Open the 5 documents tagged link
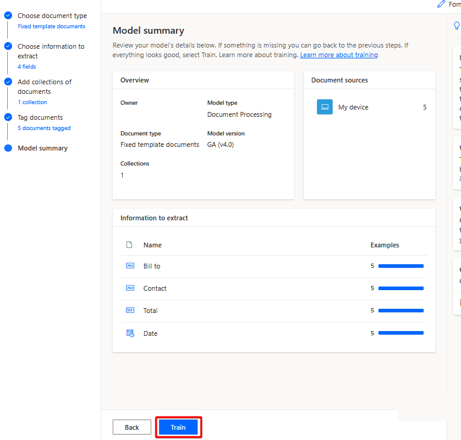Viewport: 461px width, 440px height. point(44,128)
